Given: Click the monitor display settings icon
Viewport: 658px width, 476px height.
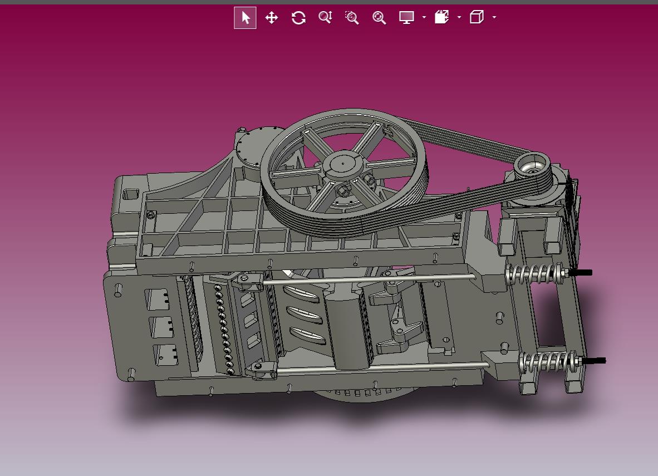Looking at the screenshot, I should [x=406, y=18].
